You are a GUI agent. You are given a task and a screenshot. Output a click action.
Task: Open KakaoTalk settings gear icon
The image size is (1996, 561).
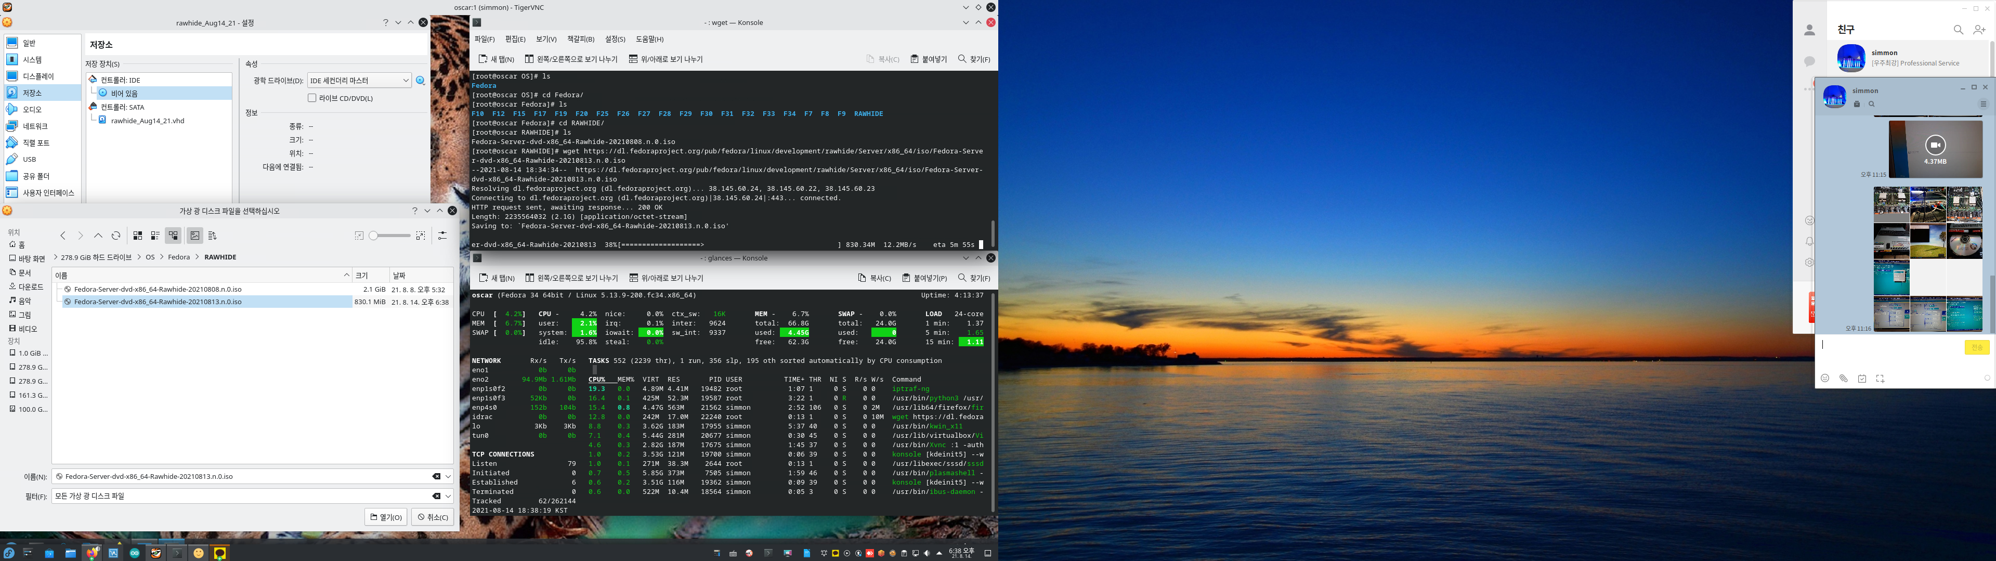[x=1809, y=263]
